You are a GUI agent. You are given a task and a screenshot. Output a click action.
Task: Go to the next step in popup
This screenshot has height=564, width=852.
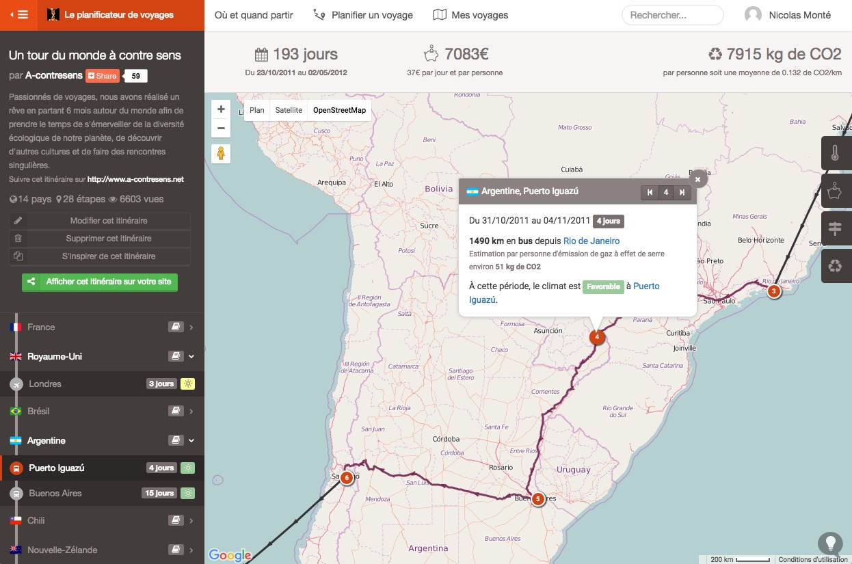[x=682, y=193]
